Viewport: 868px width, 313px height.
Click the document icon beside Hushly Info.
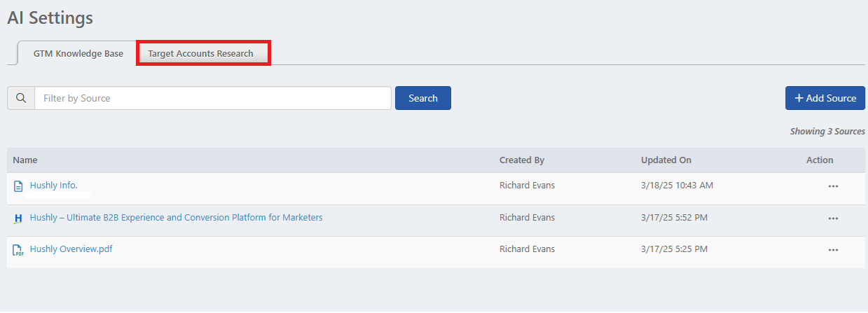(x=18, y=186)
